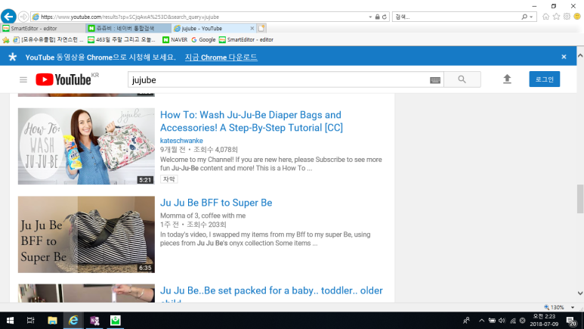This screenshot has height=329, width=584.
Task: Click the YouTube upload arrow icon
Action: 507,79
